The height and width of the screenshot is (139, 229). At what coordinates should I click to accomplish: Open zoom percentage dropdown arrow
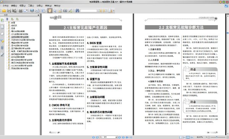click(x=206, y=137)
